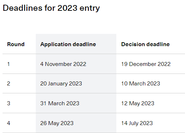Image resolution: width=185 pixels, height=133 pixels.
Task: Click the 14 July 2023 decision date
Action: tap(137, 123)
